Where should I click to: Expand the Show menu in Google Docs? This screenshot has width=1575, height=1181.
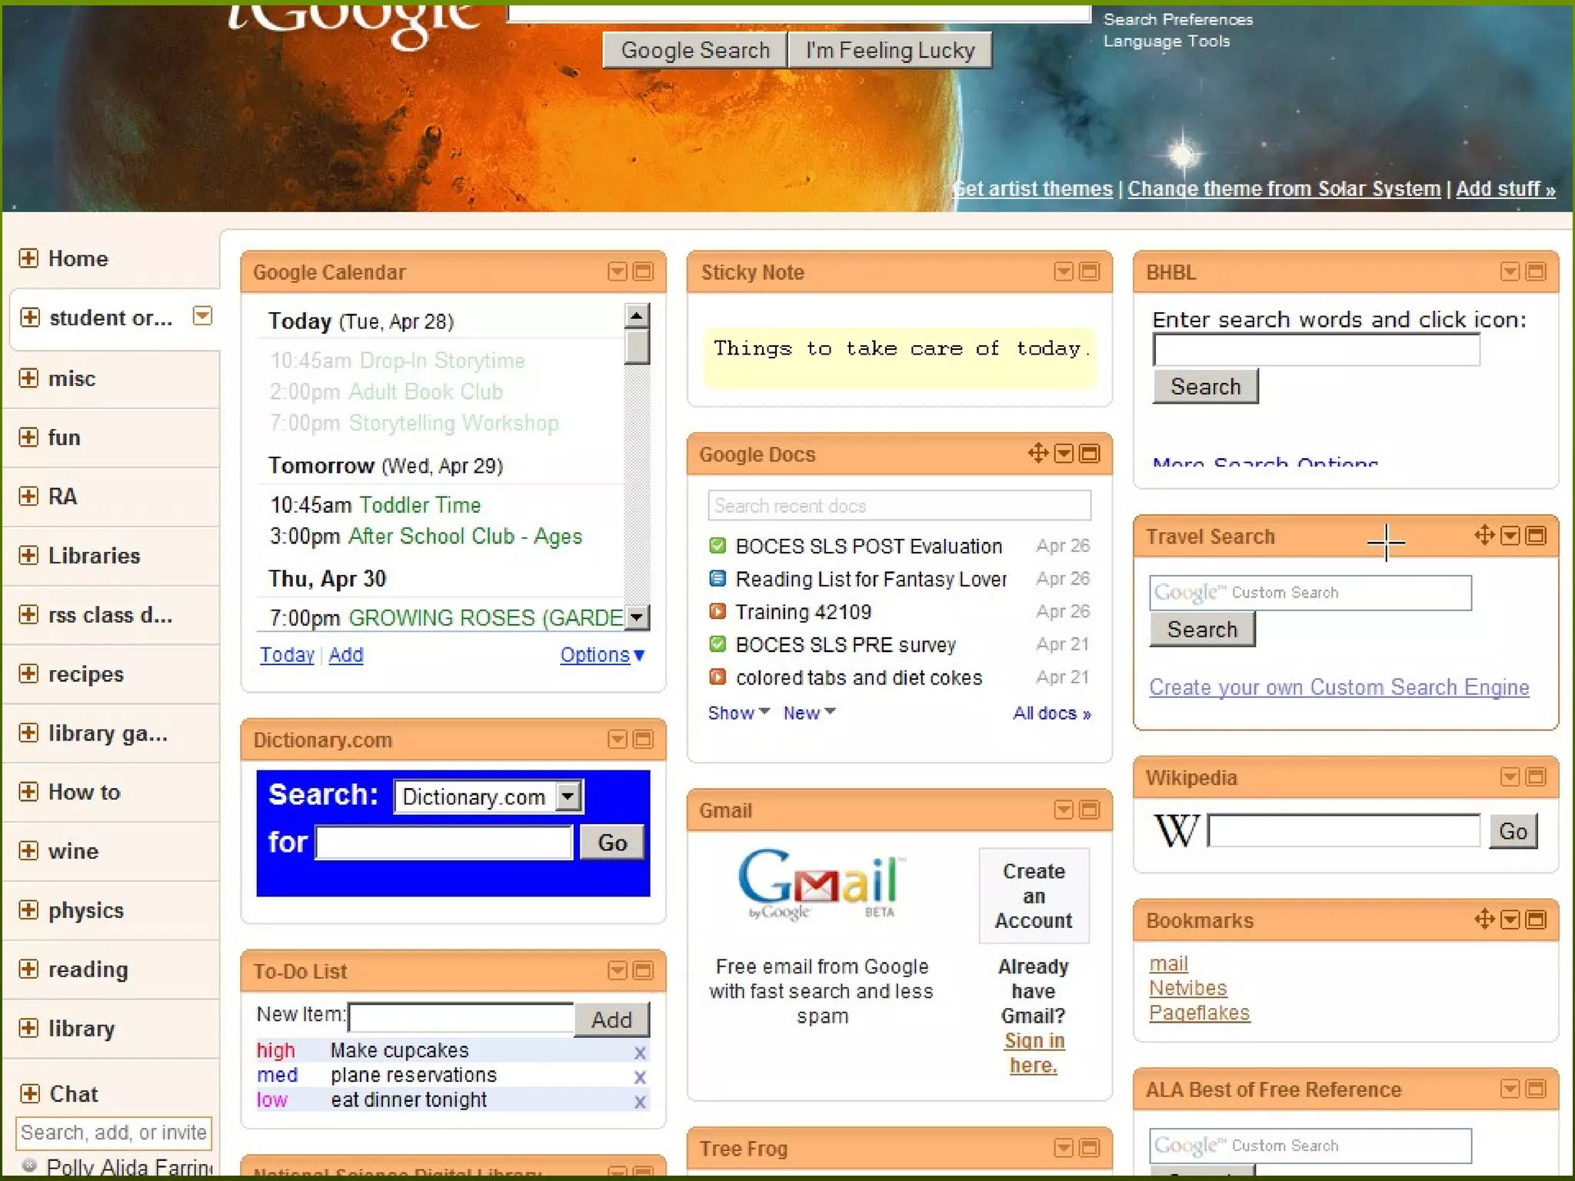738,713
